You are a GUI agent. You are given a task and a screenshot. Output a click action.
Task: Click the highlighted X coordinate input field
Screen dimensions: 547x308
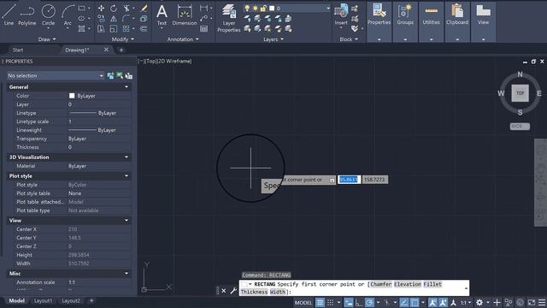pos(349,180)
